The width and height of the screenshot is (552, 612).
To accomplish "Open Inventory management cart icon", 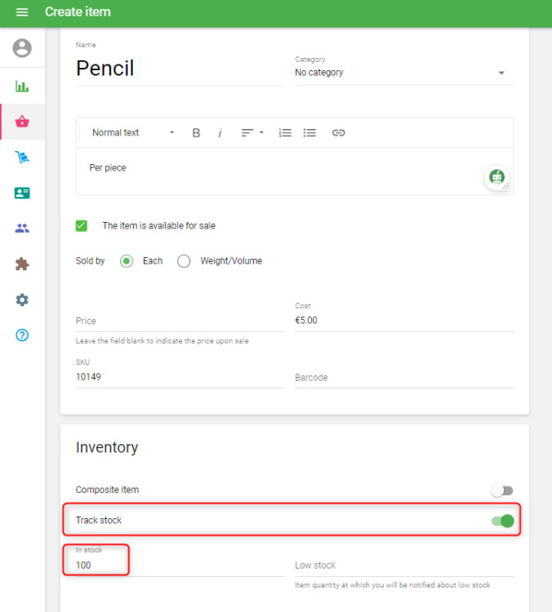I will tap(22, 157).
